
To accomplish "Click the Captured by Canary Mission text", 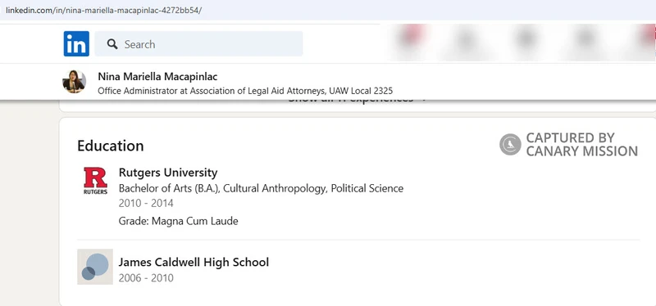I will (582, 145).
